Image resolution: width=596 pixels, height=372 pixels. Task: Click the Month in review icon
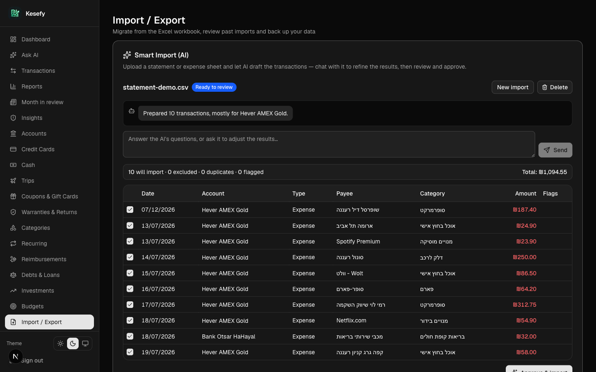pyautogui.click(x=13, y=102)
